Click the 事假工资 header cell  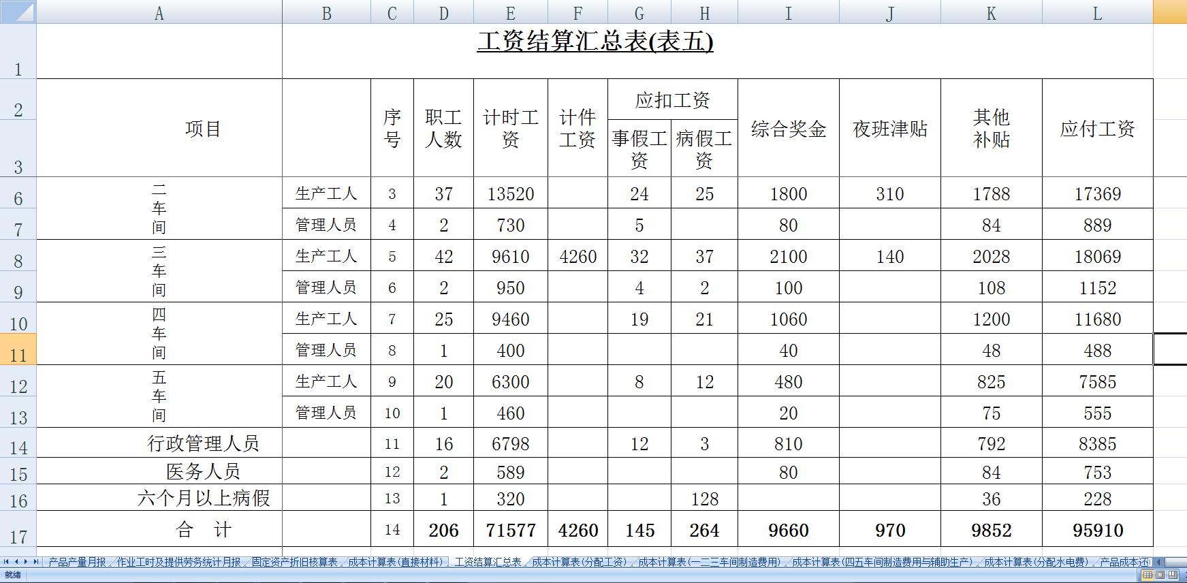pyautogui.click(x=639, y=148)
